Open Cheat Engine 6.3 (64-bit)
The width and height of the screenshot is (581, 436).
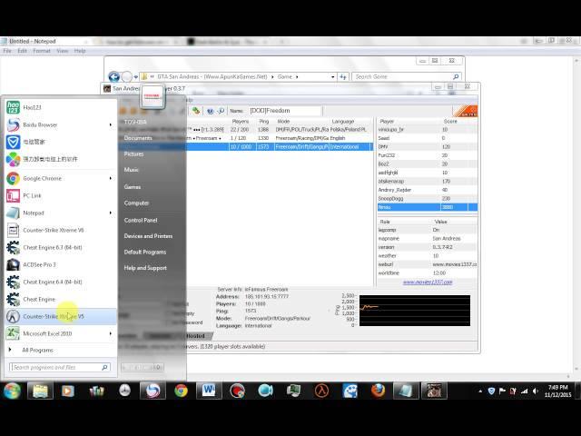tap(61, 247)
